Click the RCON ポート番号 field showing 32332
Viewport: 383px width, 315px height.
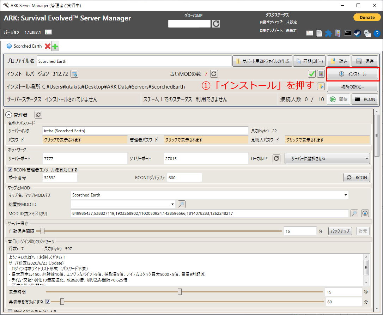click(60, 178)
